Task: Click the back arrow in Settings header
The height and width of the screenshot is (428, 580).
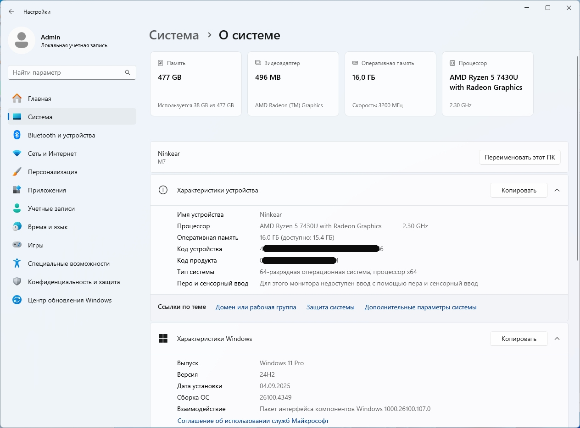Action: 11,12
